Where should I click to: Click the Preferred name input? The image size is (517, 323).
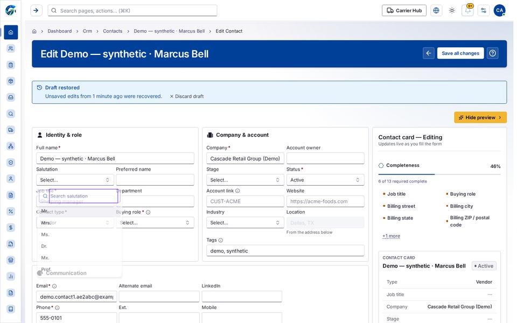[155, 180]
